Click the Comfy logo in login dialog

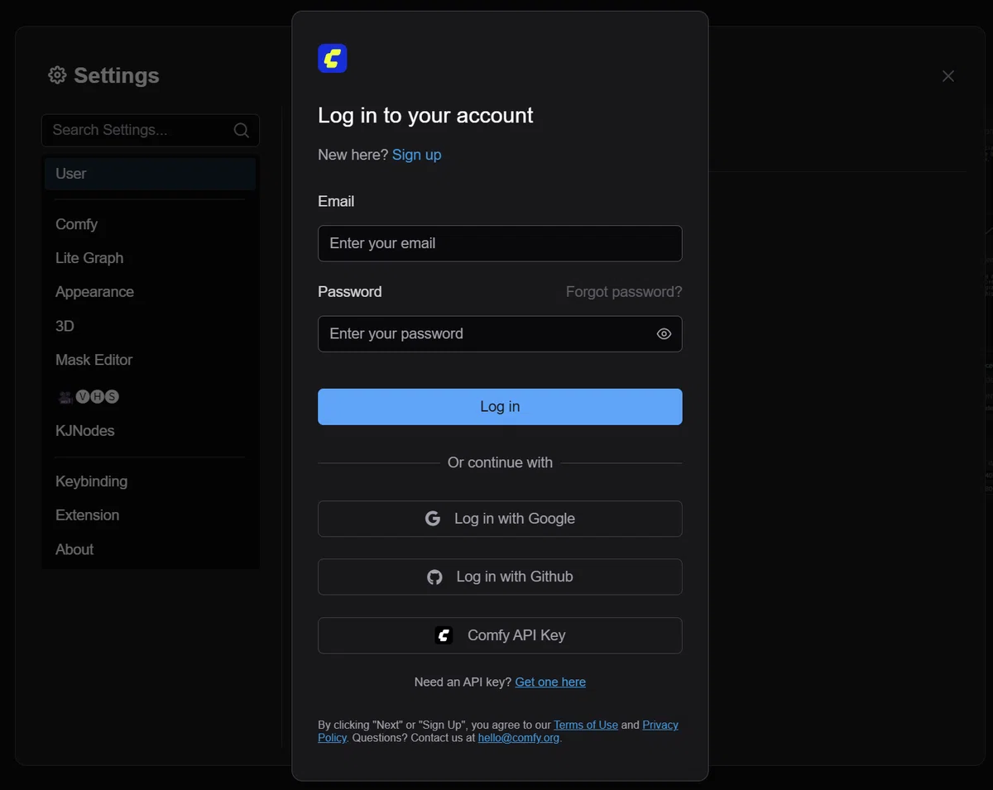click(332, 58)
